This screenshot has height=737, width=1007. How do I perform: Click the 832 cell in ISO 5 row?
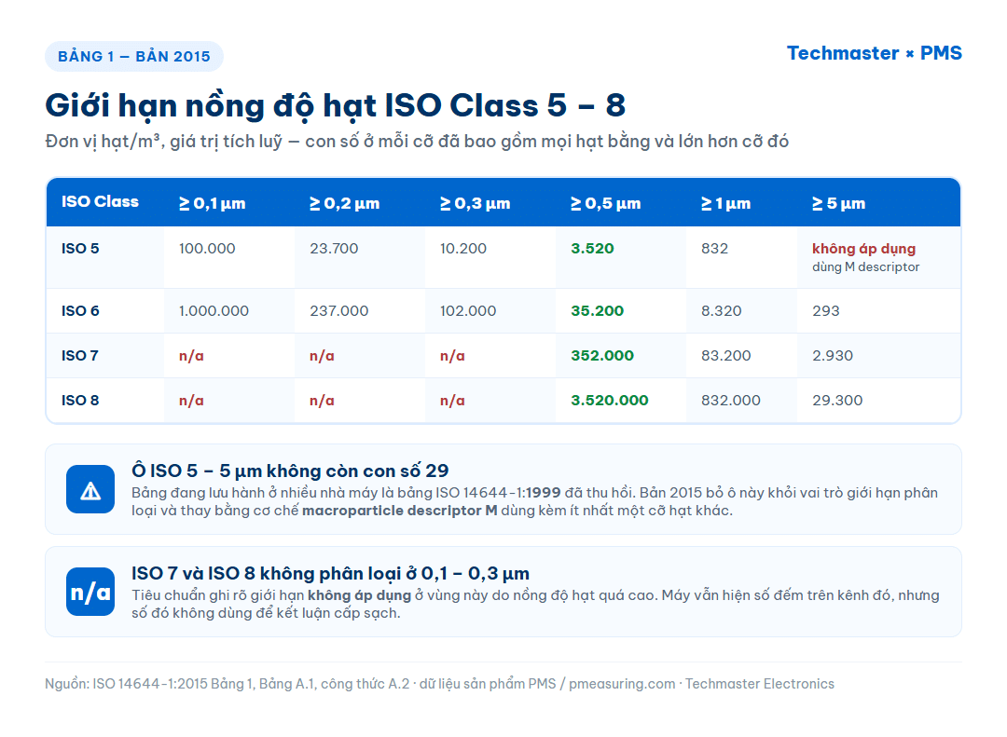point(714,249)
